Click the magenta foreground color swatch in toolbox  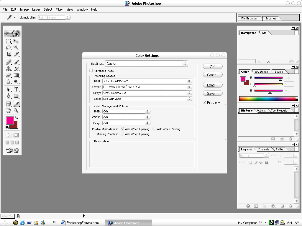pos(10,120)
